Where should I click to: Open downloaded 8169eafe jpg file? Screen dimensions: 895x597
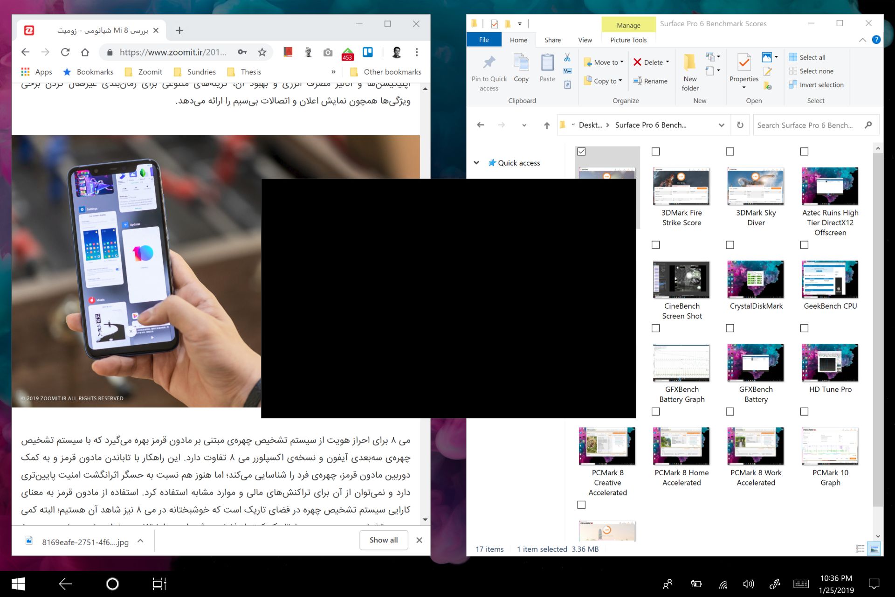click(77, 541)
